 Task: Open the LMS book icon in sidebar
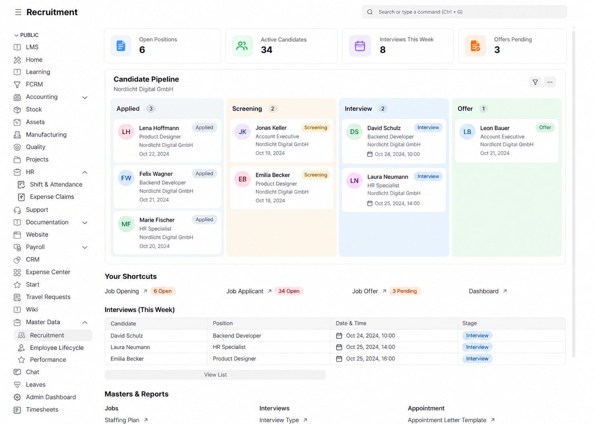[x=17, y=47]
